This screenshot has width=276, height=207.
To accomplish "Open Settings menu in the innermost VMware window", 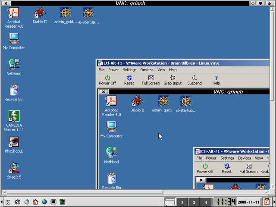I will [227, 158].
